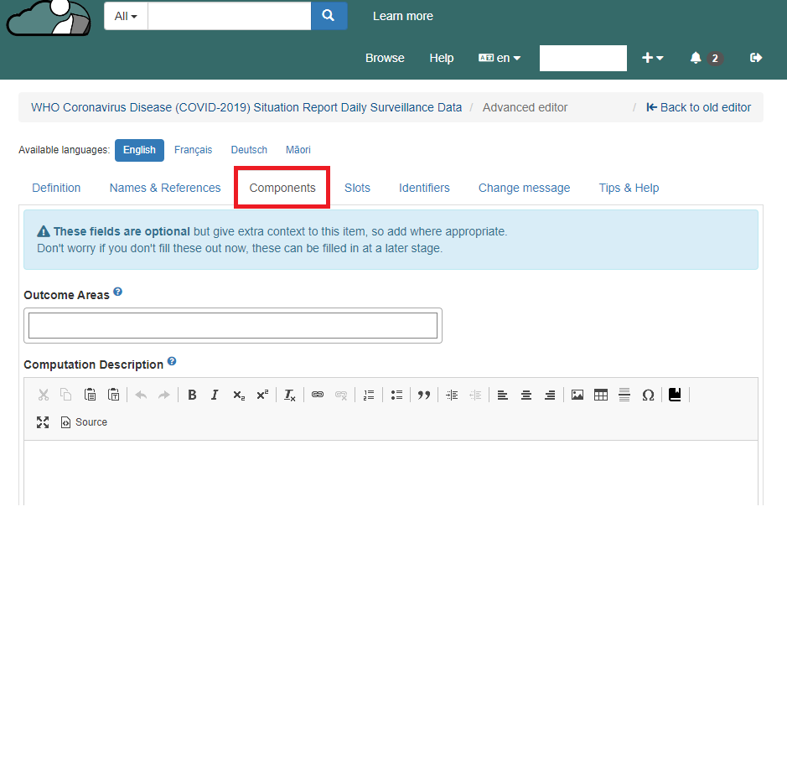
Task: Toggle bold formatting in the editor
Action: click(x=192, y=395)
